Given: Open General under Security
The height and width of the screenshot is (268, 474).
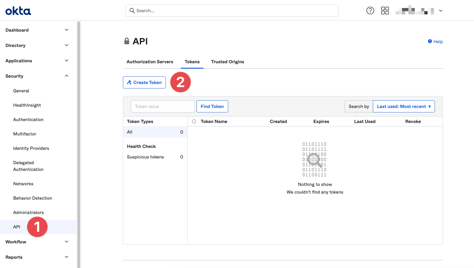Looking at the screenshot, I should (x=21, y=91).
